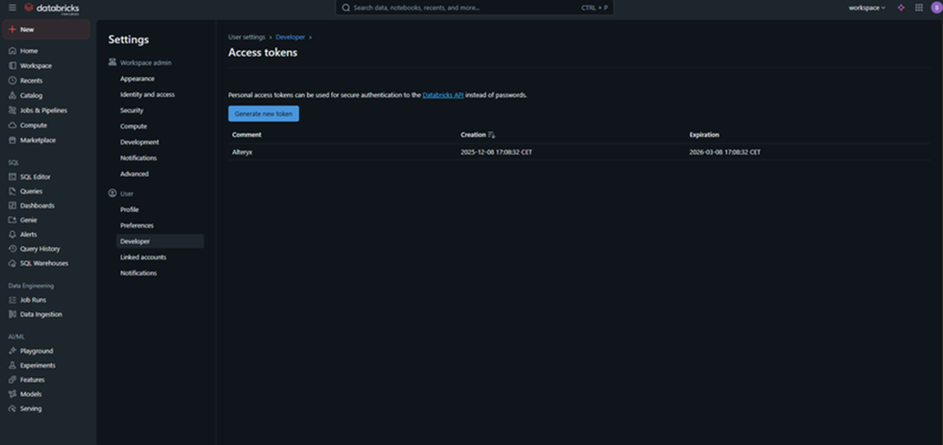Viewport: 943px width, 445px height.
Task: Click creation date 2025-12-08 17:08:32 CET
Action: (x=497, y=153)
